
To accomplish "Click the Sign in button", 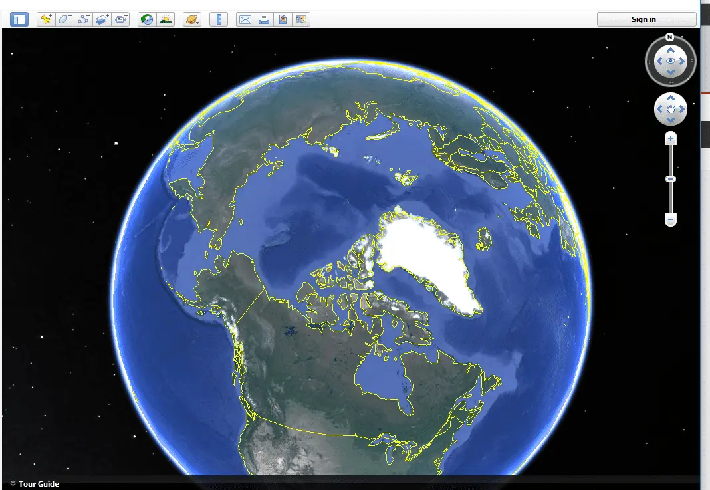I will click(646, 19).
